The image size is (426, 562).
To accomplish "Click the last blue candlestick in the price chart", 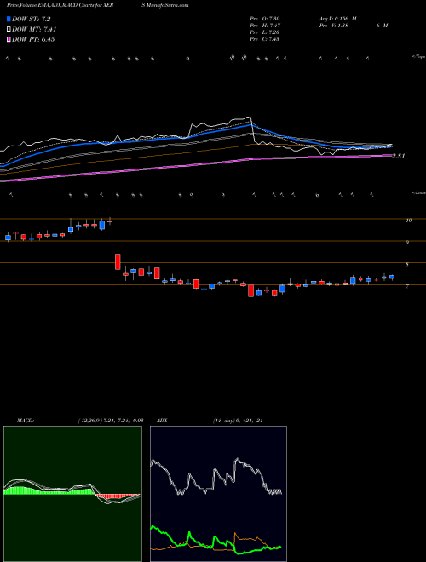I will (x=392, y=277).
